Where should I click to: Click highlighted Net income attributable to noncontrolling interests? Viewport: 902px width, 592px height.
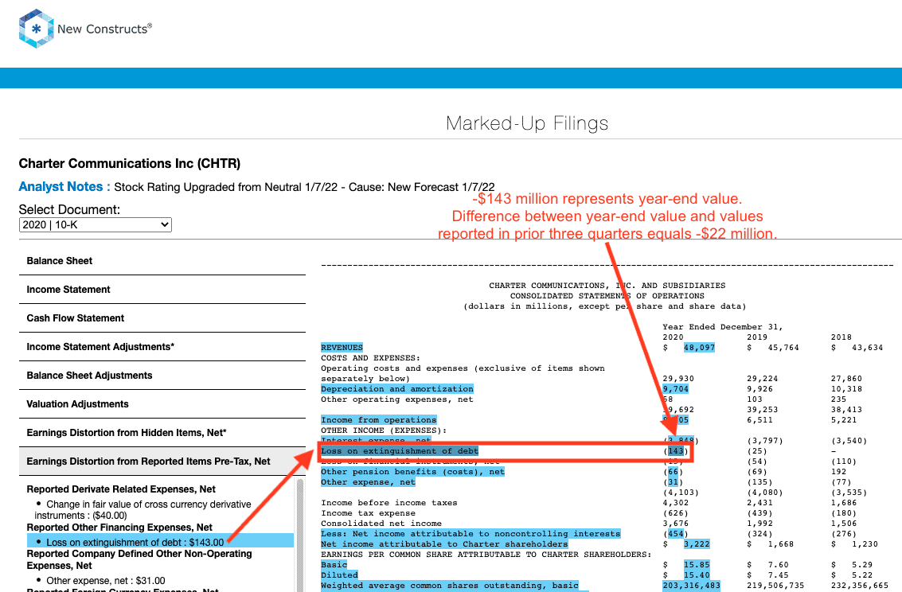pyautogui.click(x=471, y=534)
